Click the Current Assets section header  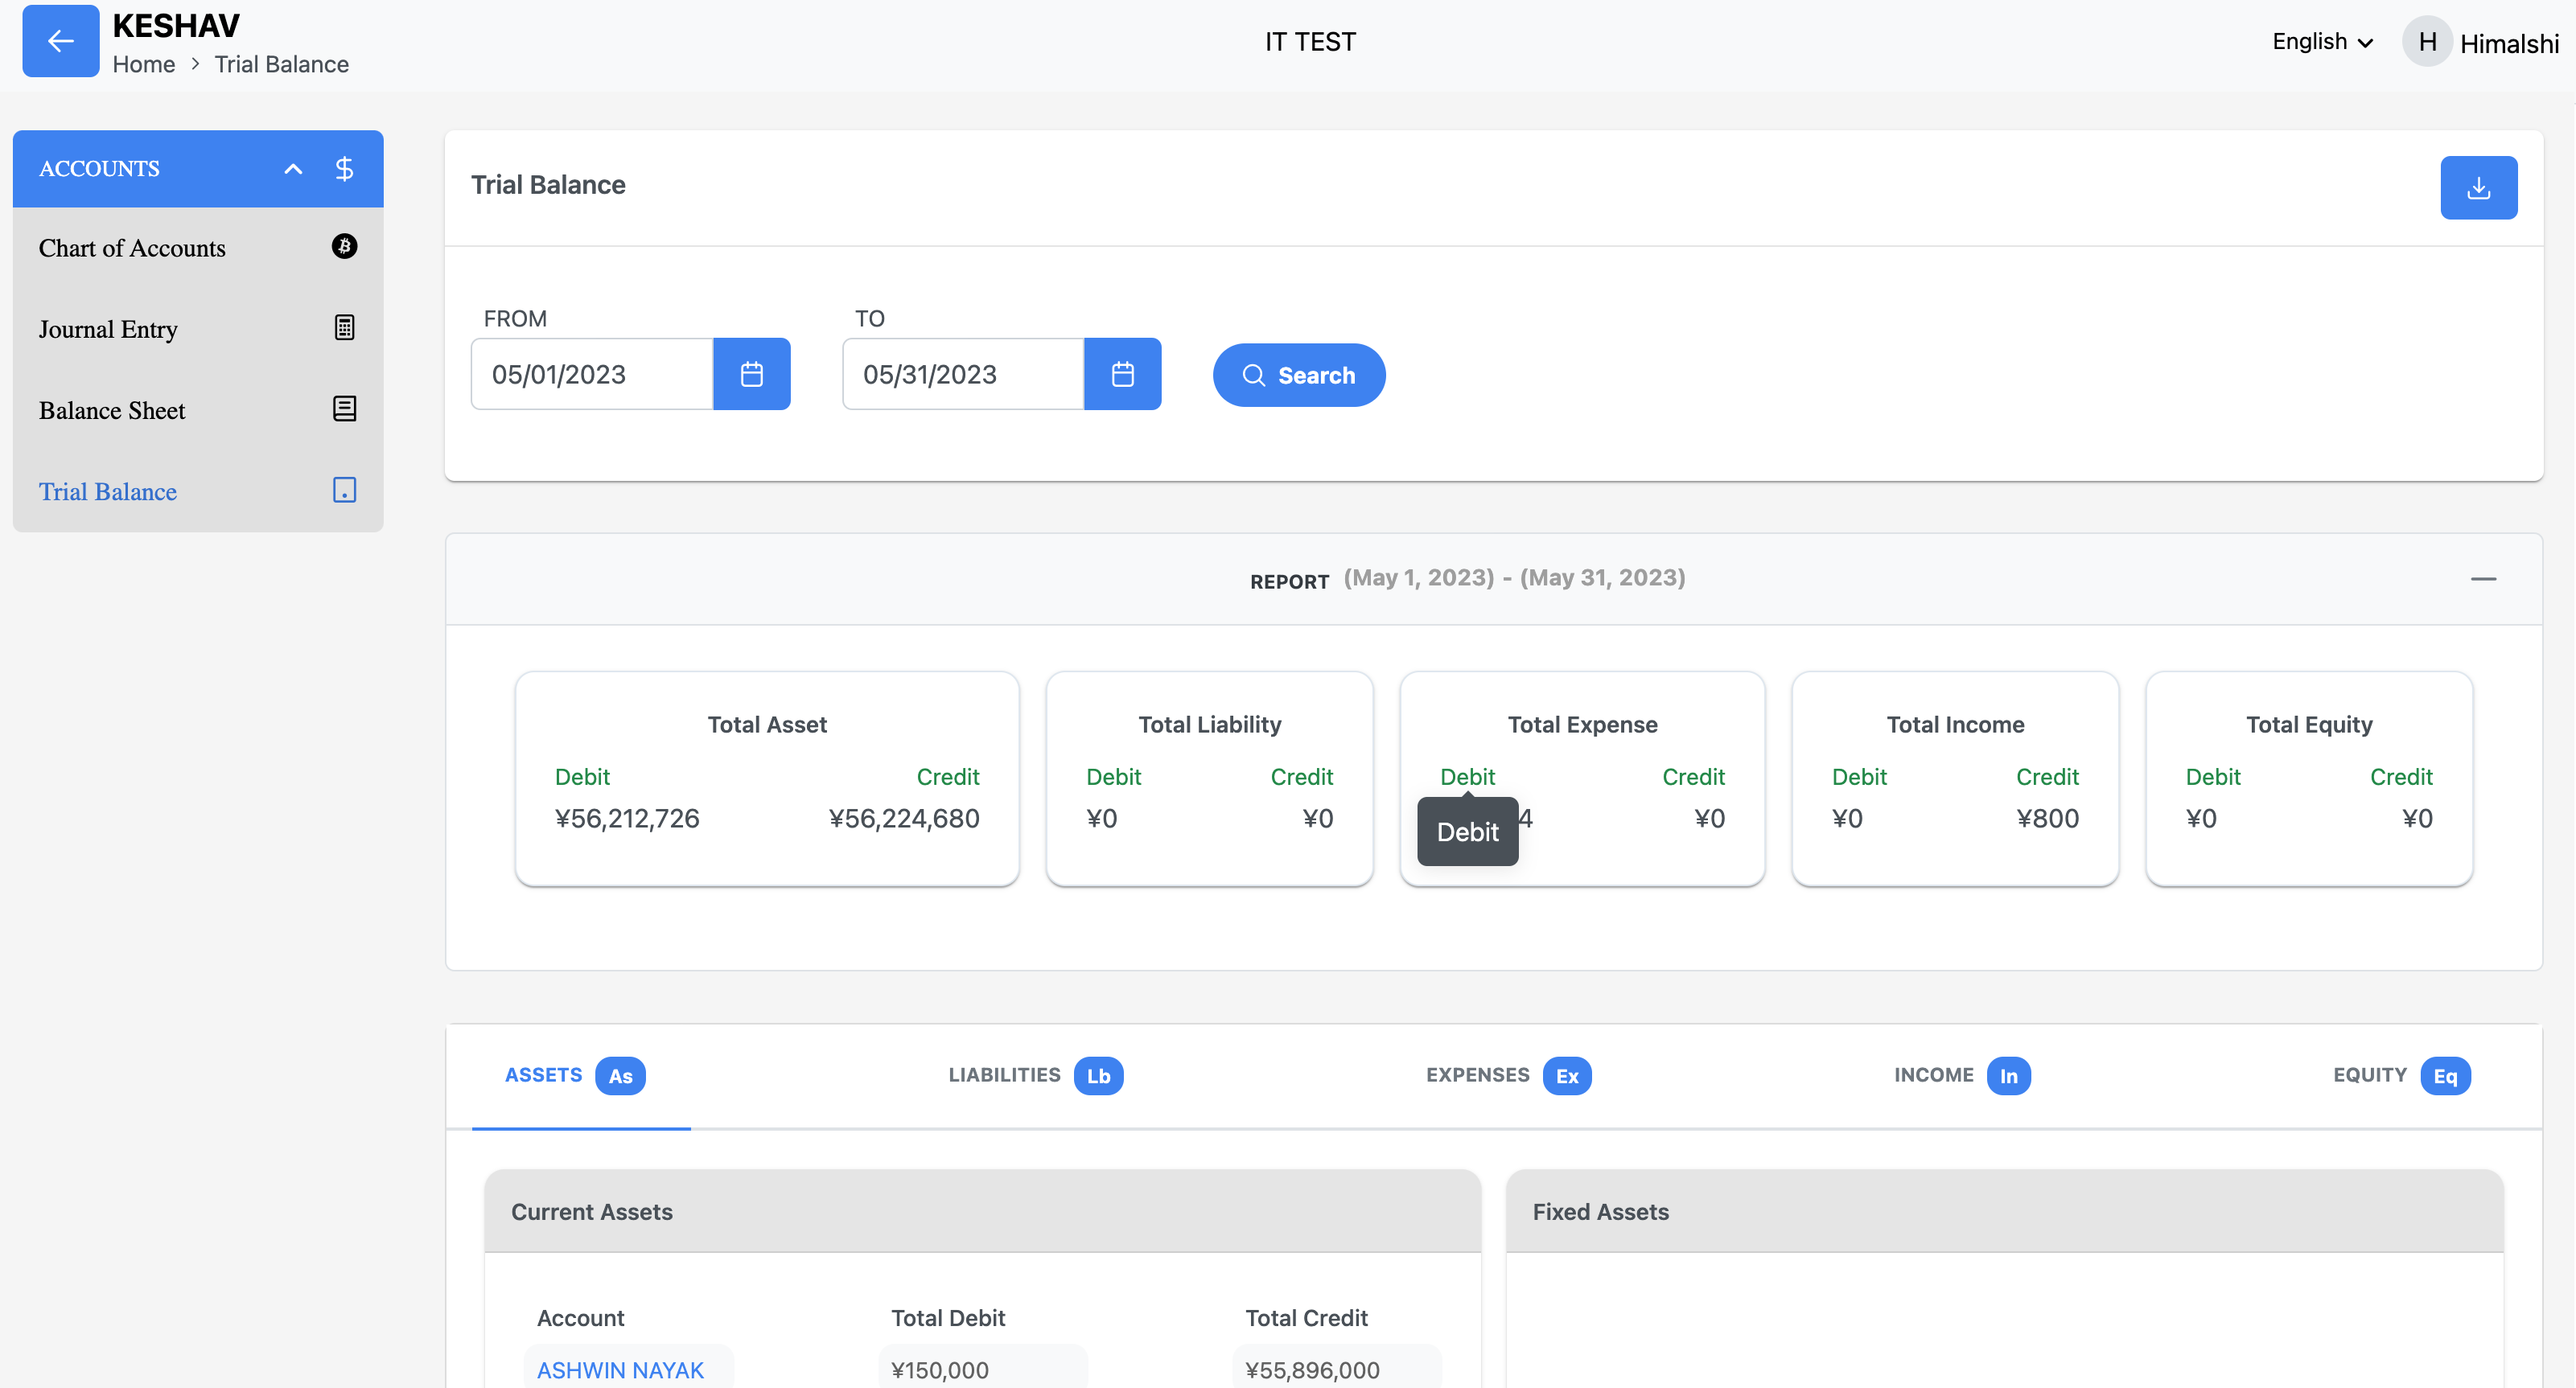point(982,1211)
